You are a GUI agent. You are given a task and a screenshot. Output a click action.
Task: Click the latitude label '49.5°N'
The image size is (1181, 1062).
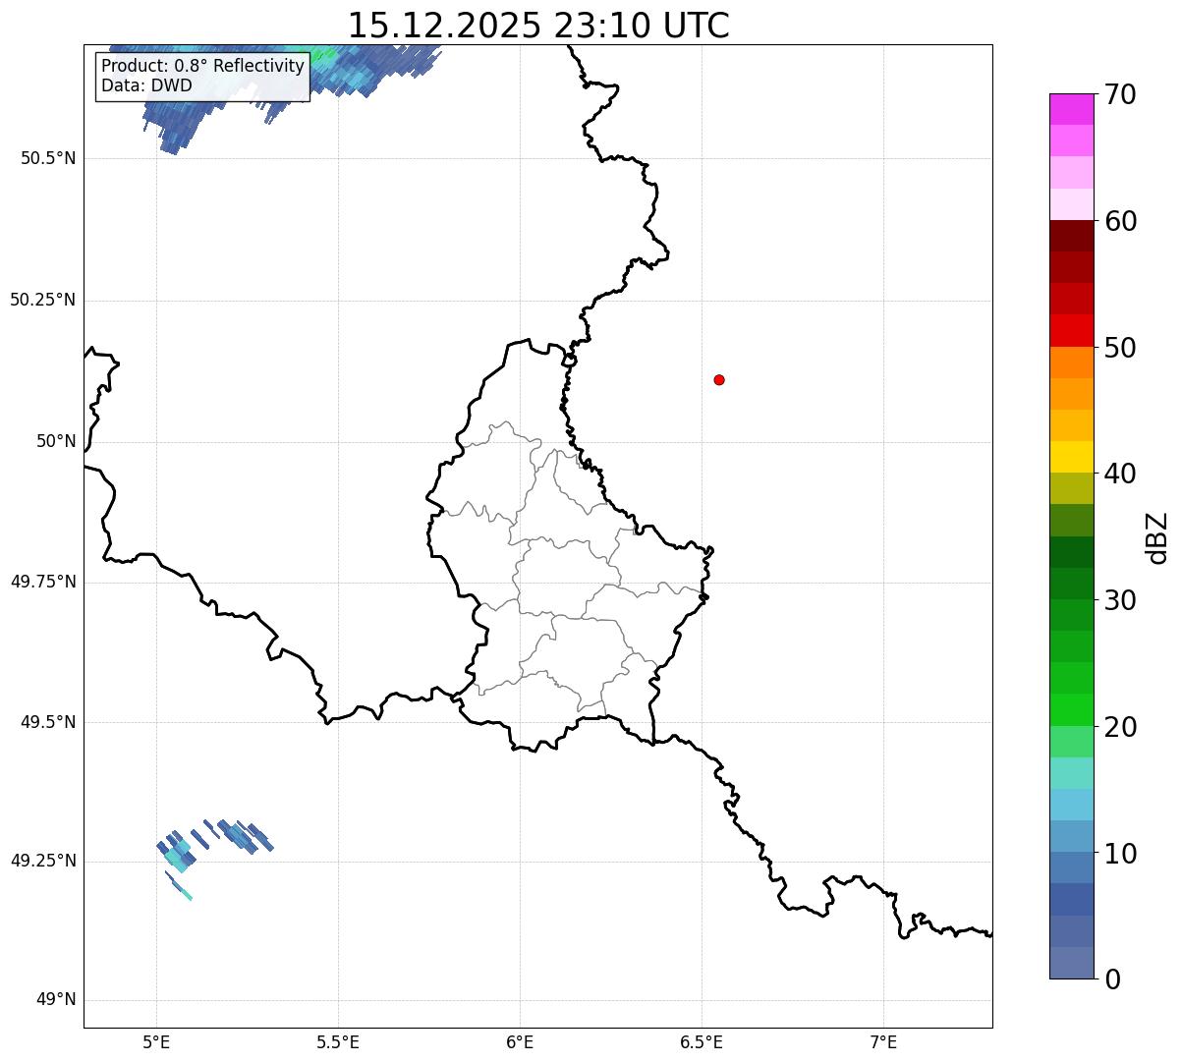pos(48,722)
